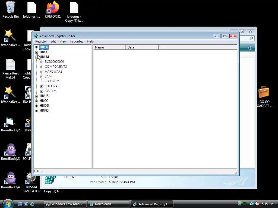Expand the HKCU registry root
This screenshot has width=278, height=208.
coord(37,52)
